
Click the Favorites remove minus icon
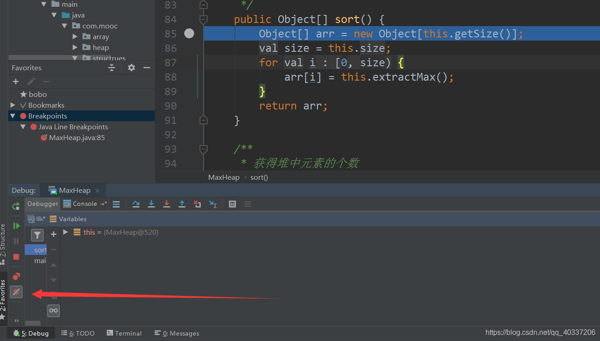click(46, 82)
